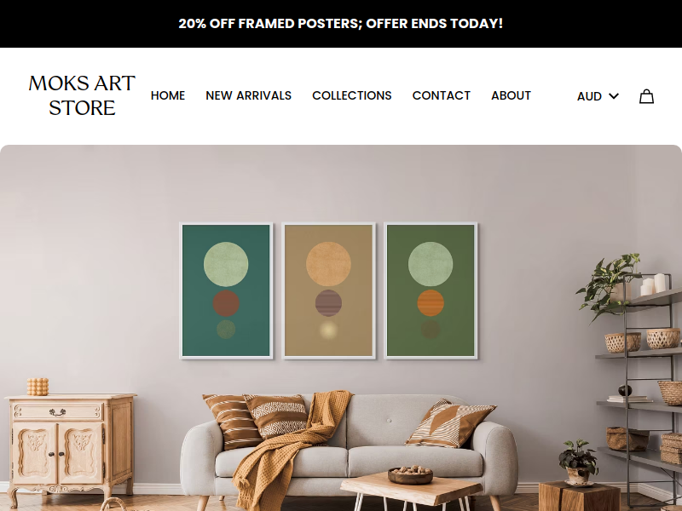Image resolution: width=682 pixels, height=511 pixels.
Task: Go to the HOME menu item
Action: pyautogui.click(x=168, y=95)
